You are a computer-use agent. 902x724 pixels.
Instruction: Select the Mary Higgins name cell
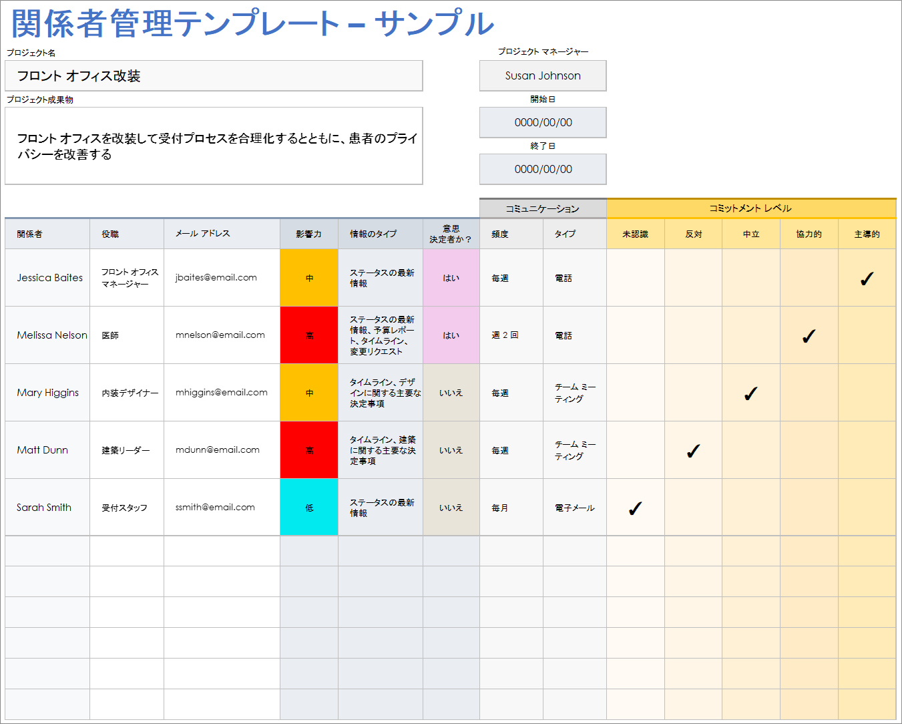[x=47, y=393]
